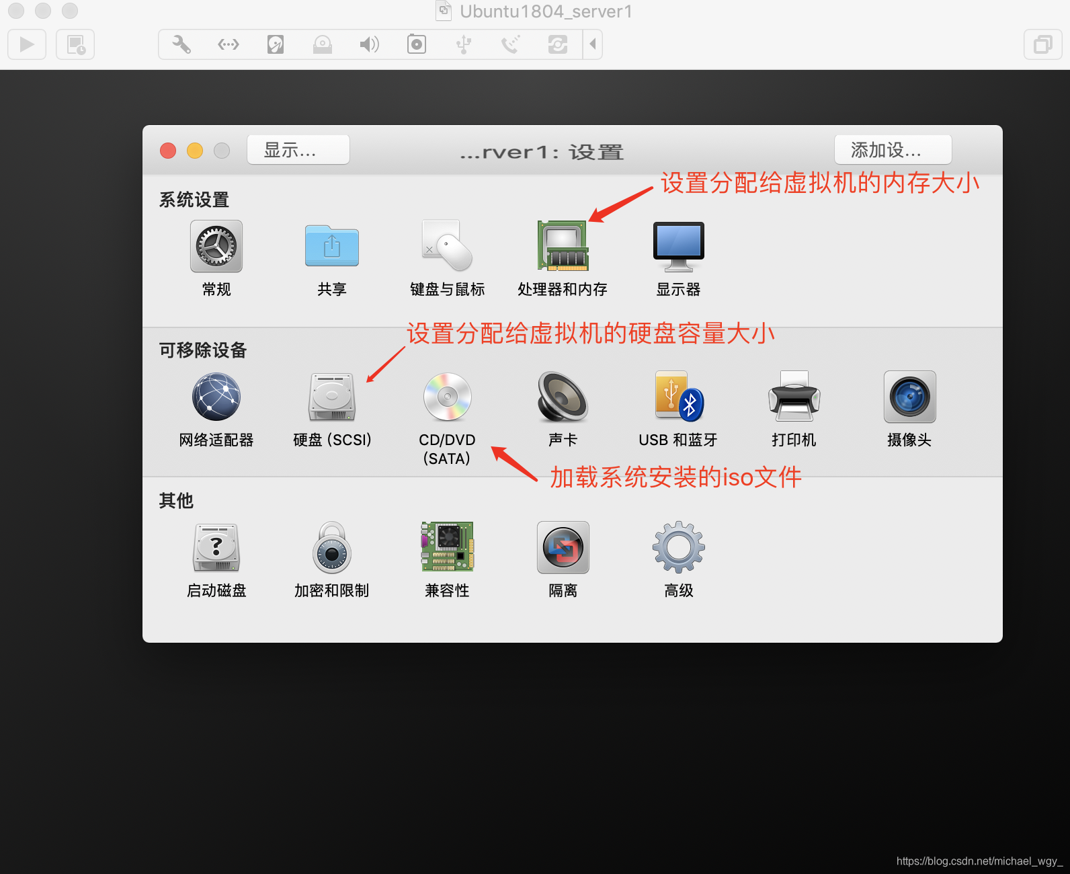
Task: Open the 打印机 printer settings
Action: click(x=794, y=409)
